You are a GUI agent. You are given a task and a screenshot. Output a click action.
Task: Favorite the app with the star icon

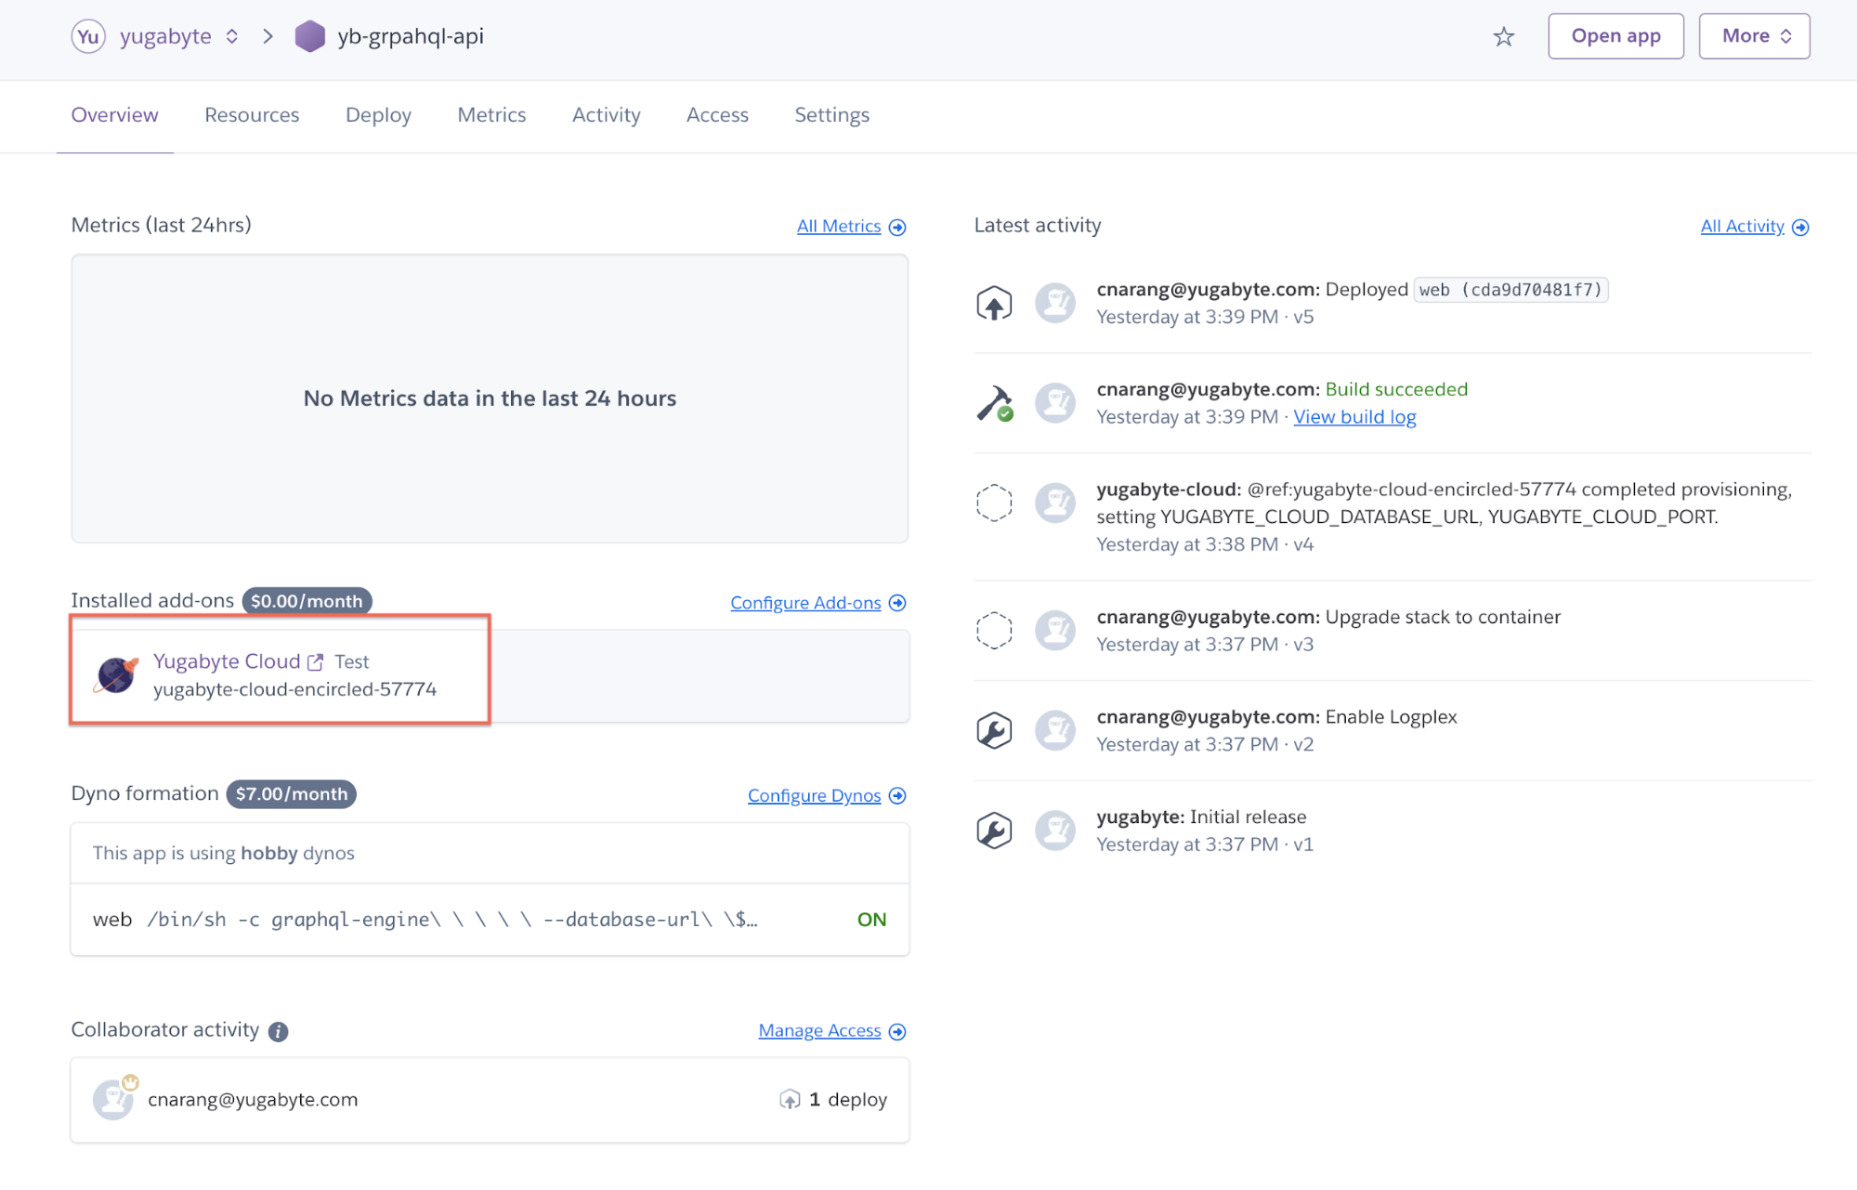1503,37
